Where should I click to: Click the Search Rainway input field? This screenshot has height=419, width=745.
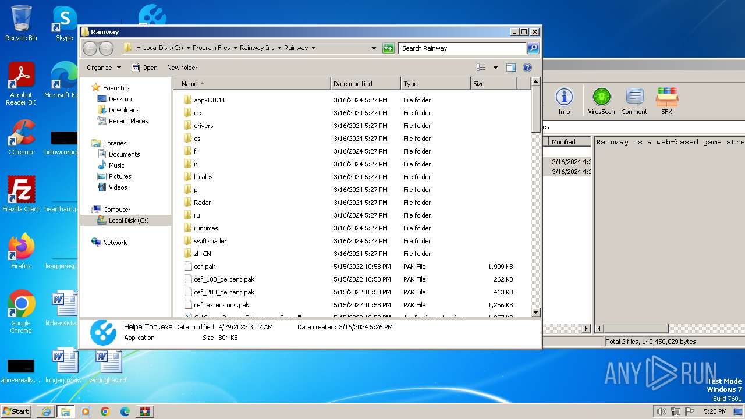tap(462, 48)
